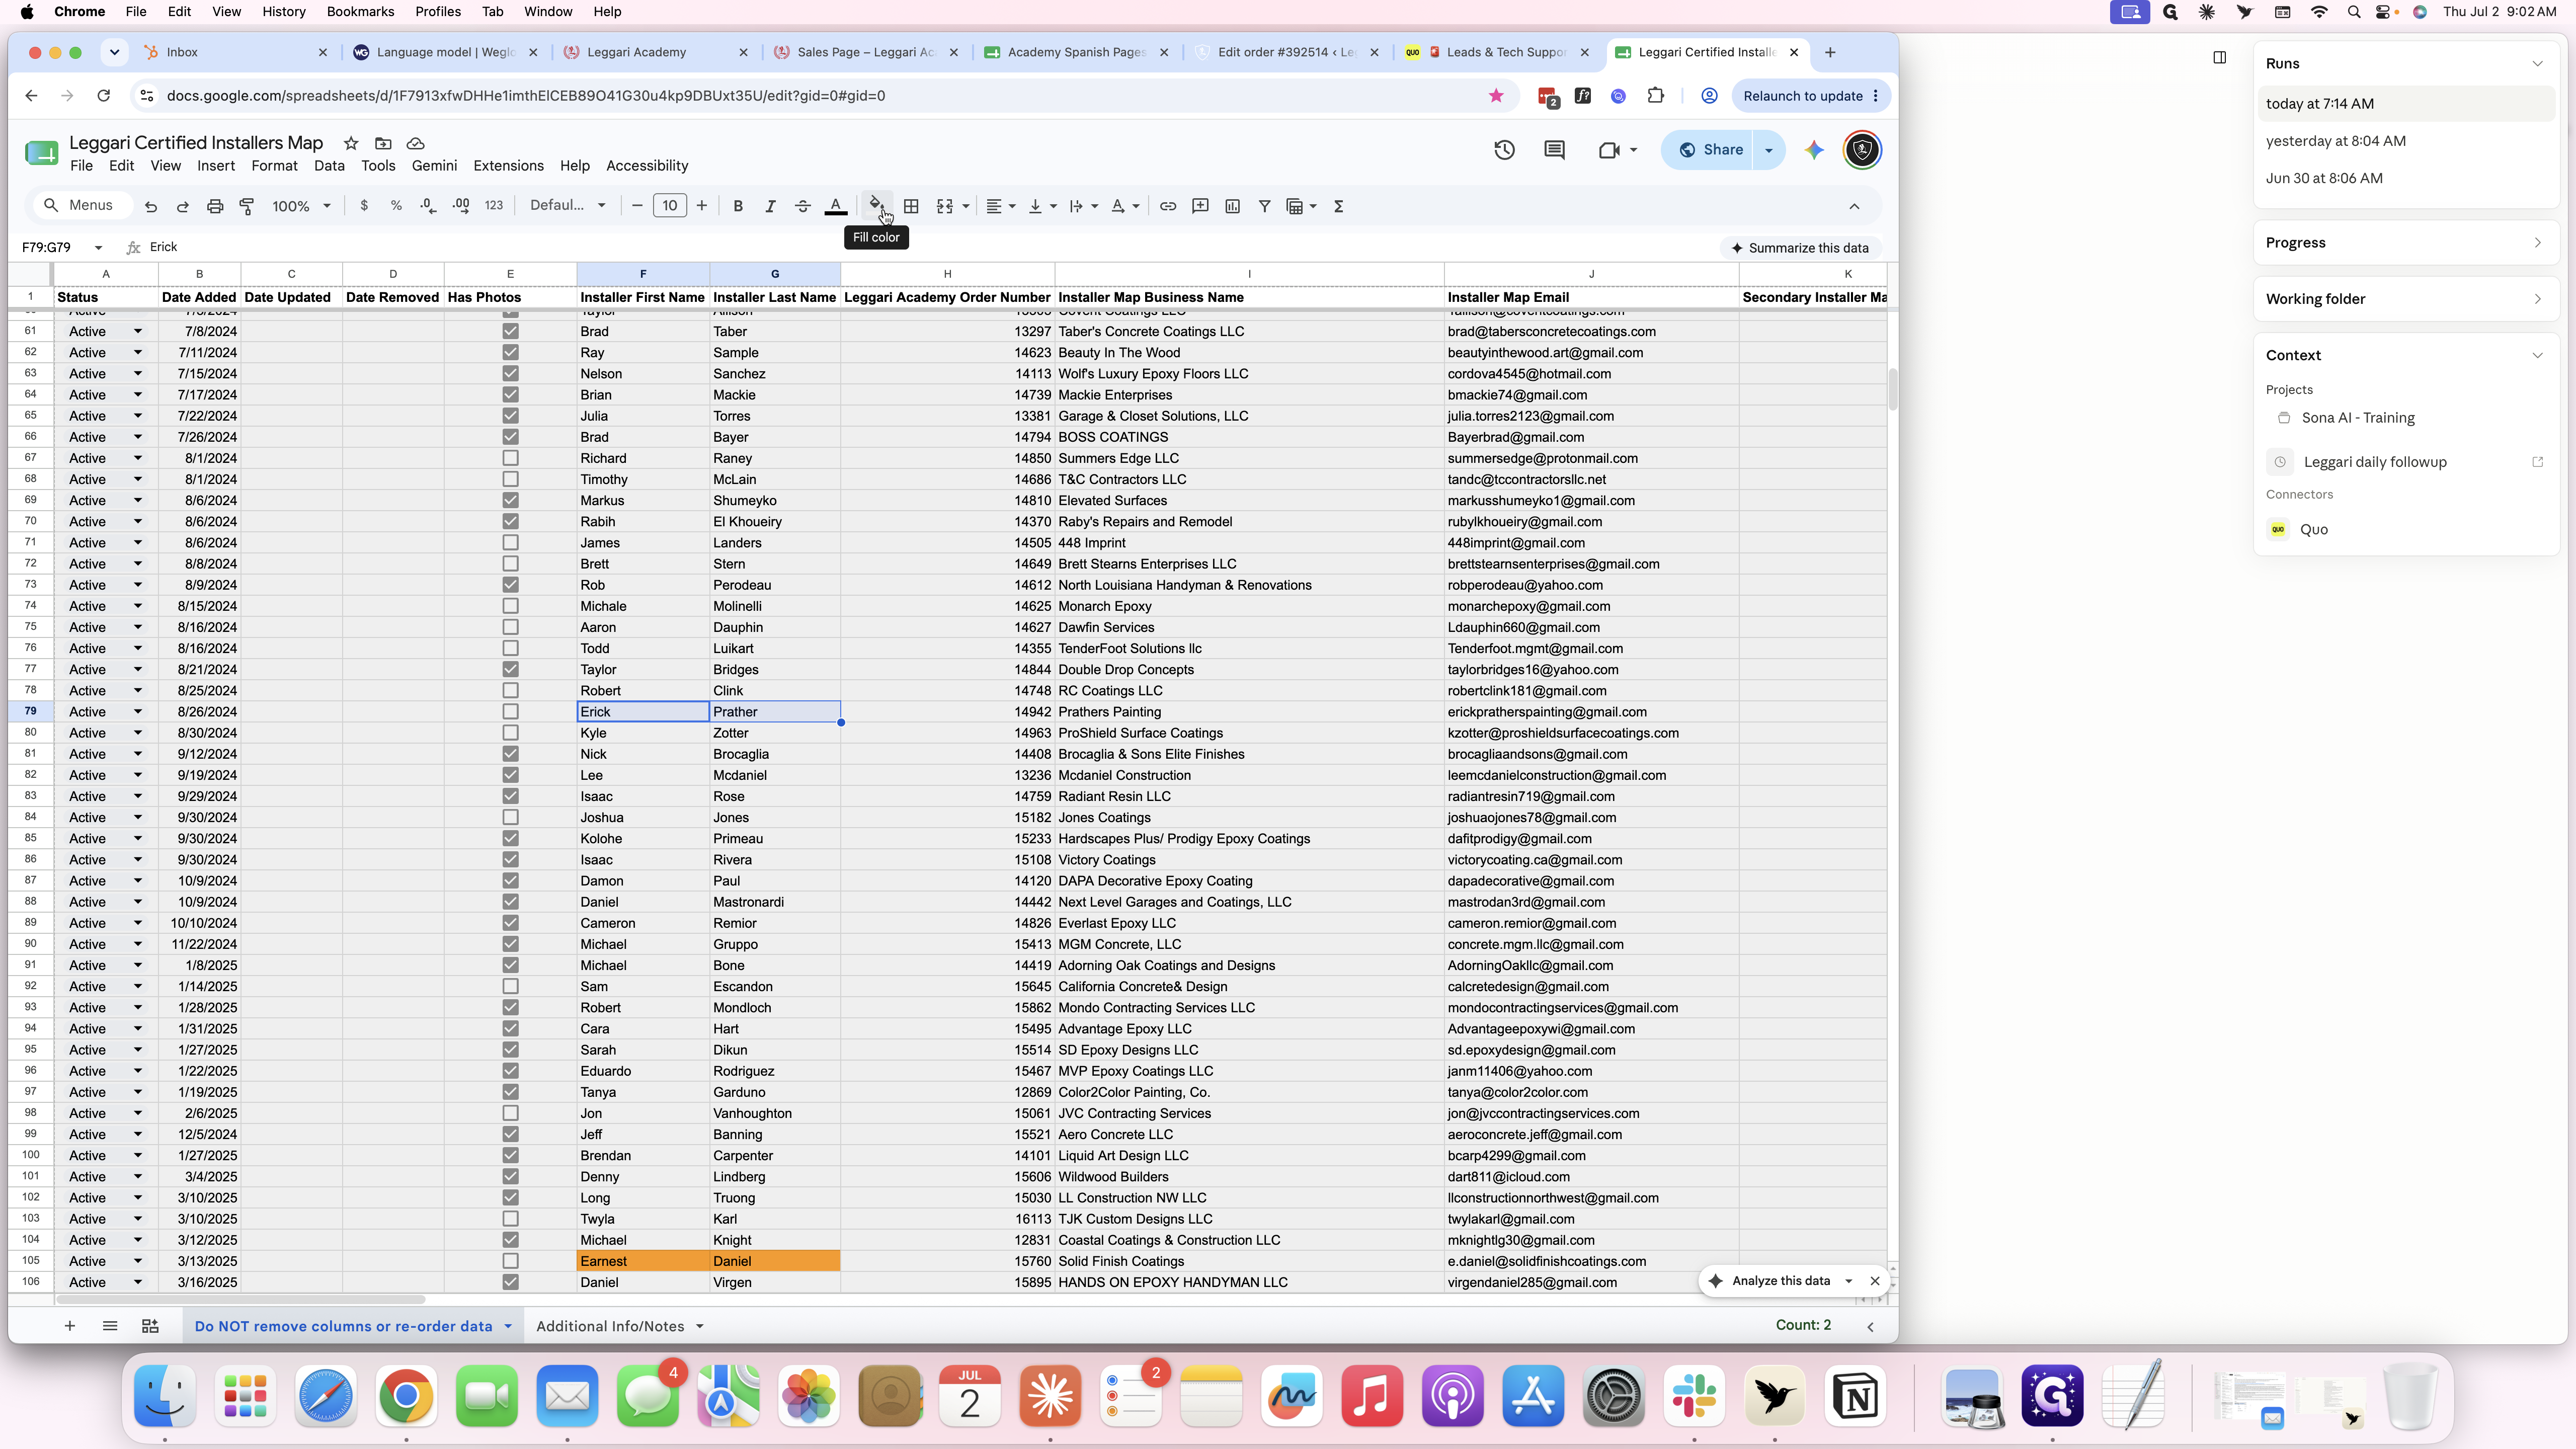Open the Borders tool
The image size is (2576, 1449).
pos(911,206)
